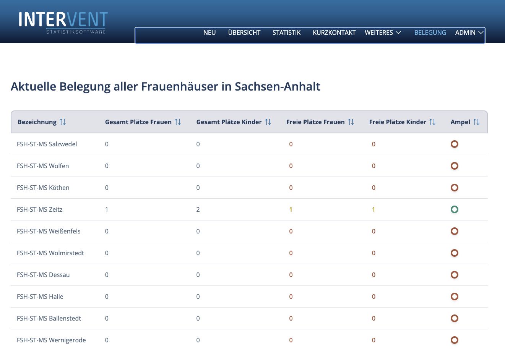Viewport: 505px width, 350px height.
Task: Select row FSH-ST-MS Wernigerode
Action: click(x=249, y=340)
